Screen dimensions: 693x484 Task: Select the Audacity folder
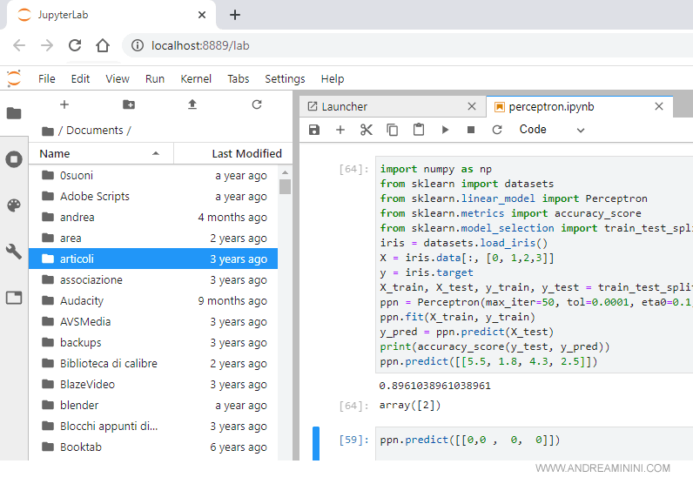[153, 300]
